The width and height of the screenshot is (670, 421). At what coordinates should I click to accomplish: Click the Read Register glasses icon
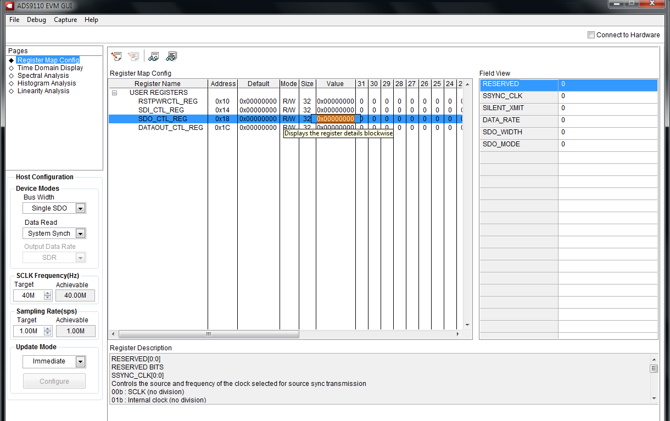(x=154, y=56)
